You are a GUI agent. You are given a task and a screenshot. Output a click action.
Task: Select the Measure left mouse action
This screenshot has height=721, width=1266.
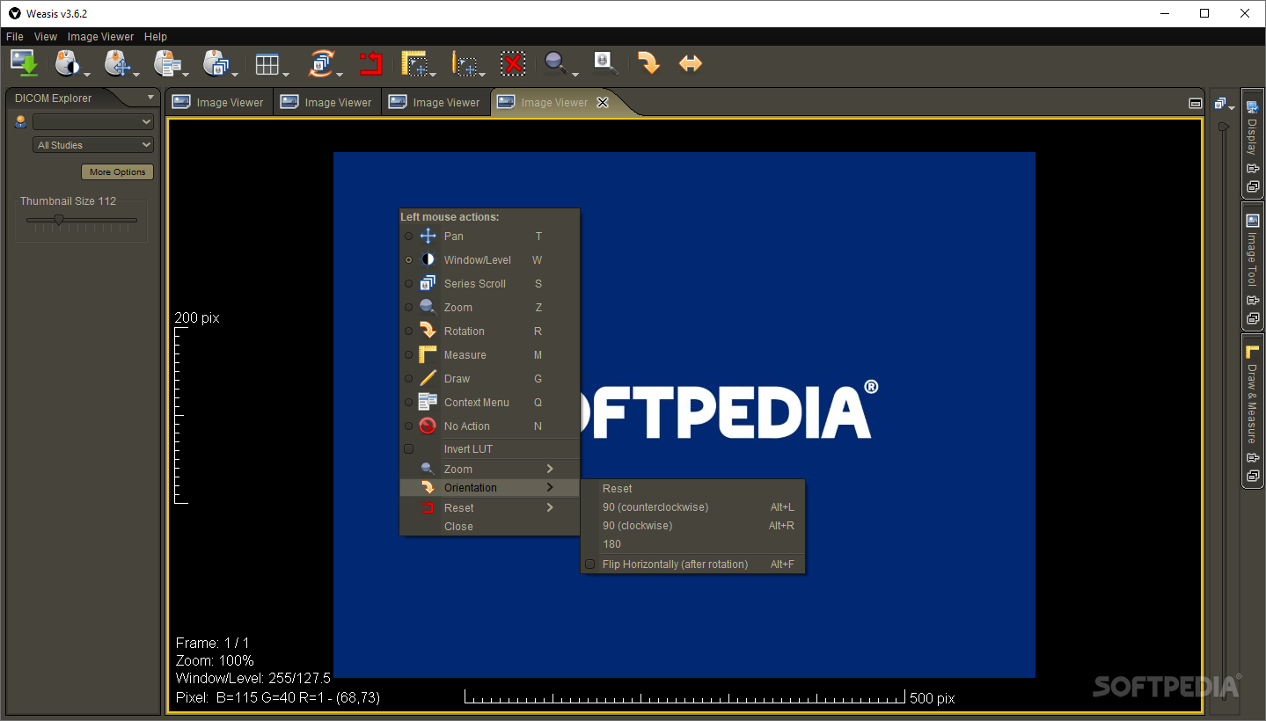(x=489, y=354)
